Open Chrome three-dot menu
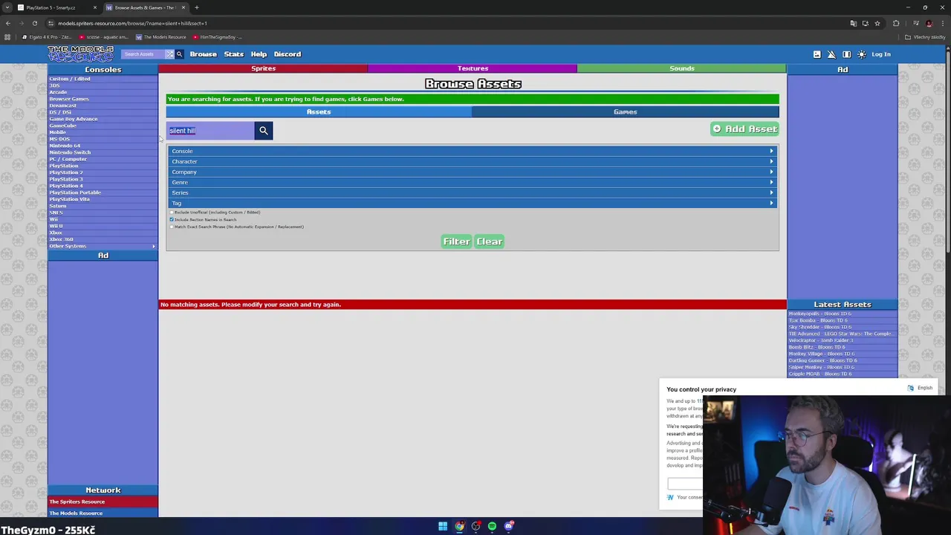951x535 pixels. coord(942,23)
